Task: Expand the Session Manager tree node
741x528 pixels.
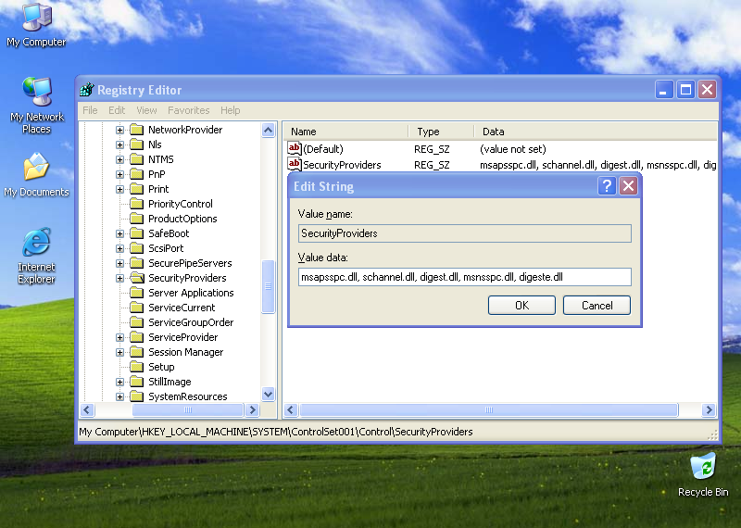Action: pyautogui.click(x=120, y=352)
